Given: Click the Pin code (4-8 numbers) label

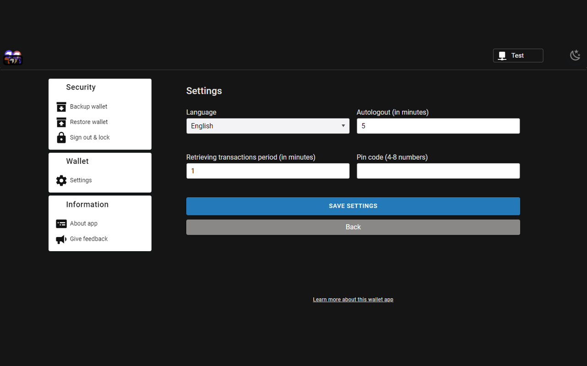Looking at the screenshot, I should (392, 157).
